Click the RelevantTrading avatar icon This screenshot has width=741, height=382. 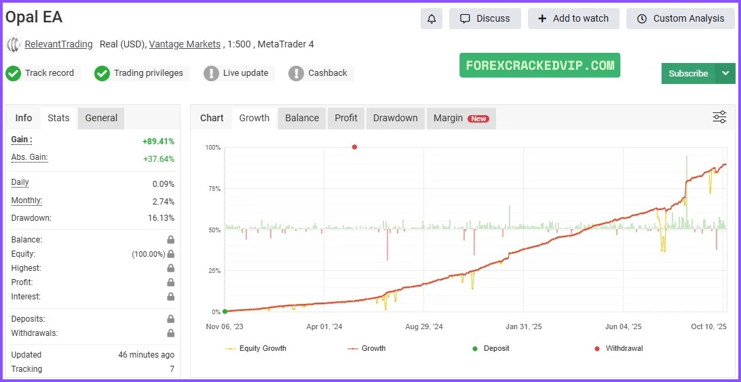(14, 45)
